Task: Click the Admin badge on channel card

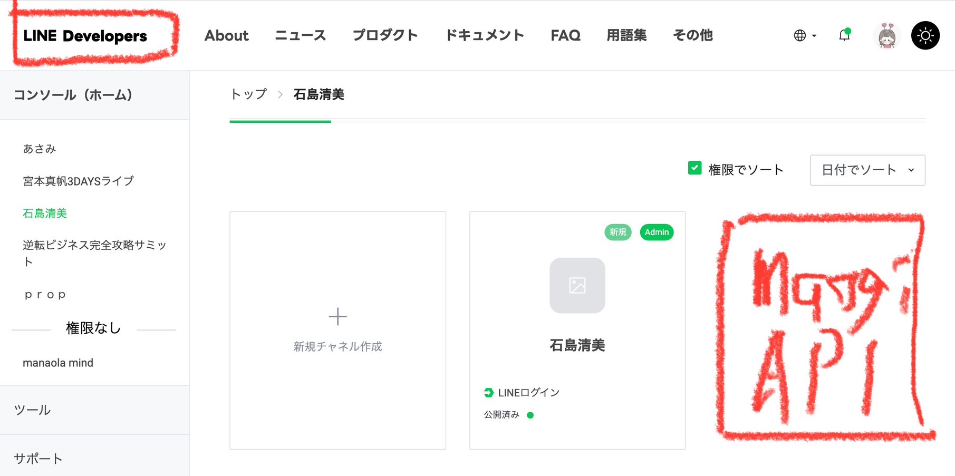Action: pos(657,232)
